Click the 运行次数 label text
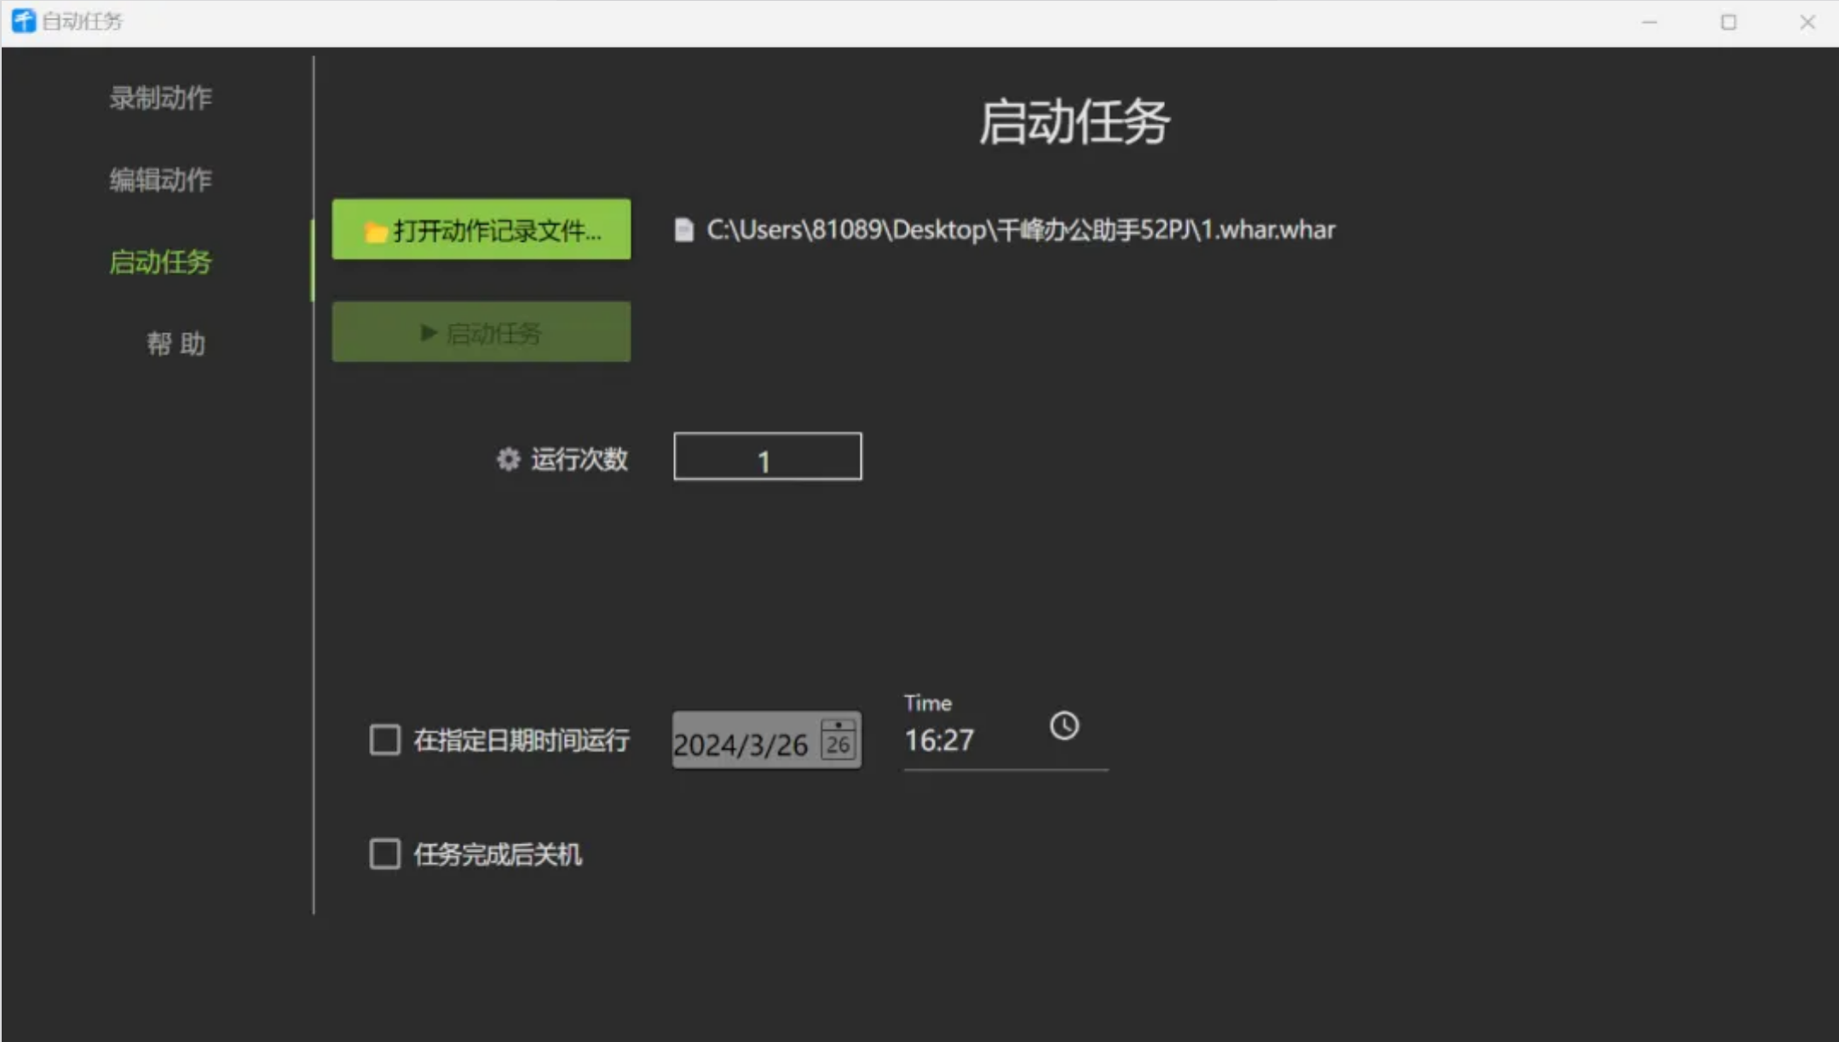1839x1042 pixels. [579, 459]
